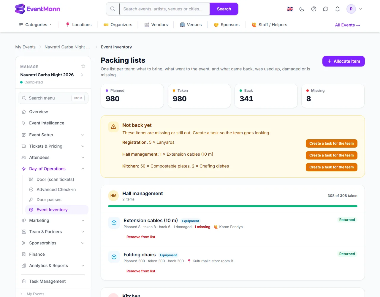Open Sponsors in the top navigation
The image size is (380, 297).
[227, 25]
